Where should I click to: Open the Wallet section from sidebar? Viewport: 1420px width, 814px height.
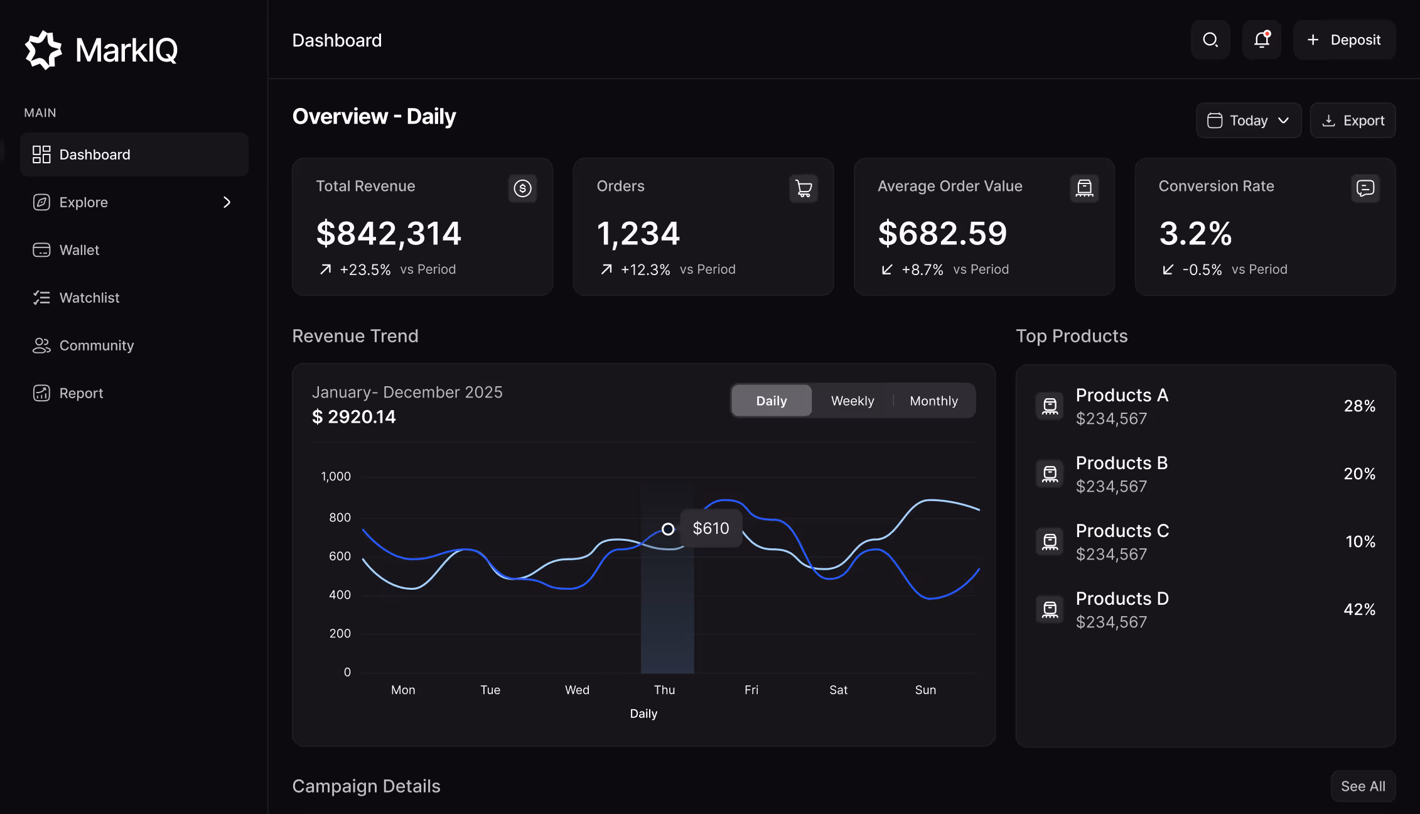click(79, 249)
